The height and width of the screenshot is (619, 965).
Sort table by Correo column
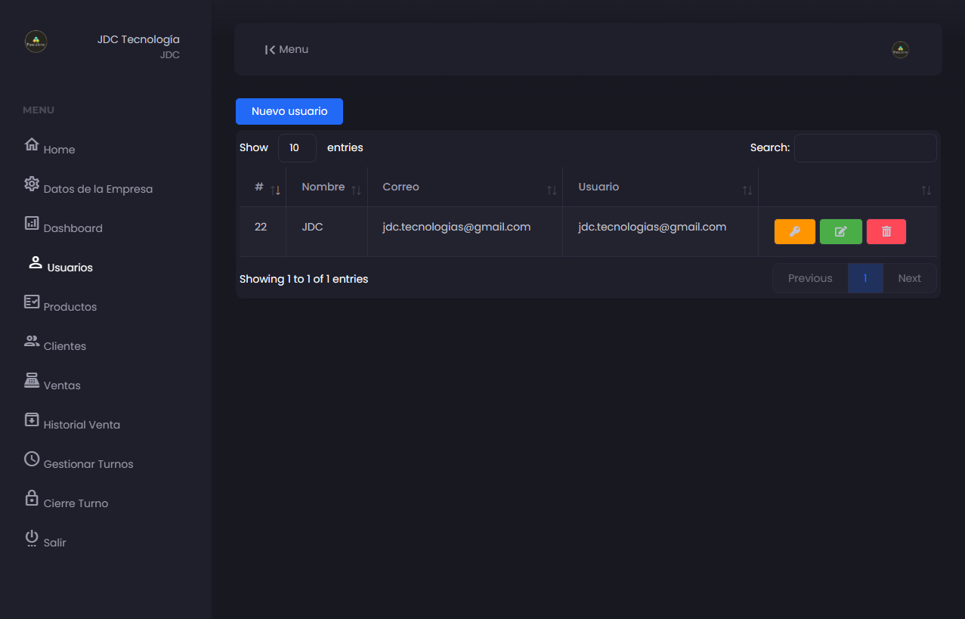click(x=401, y=187)
